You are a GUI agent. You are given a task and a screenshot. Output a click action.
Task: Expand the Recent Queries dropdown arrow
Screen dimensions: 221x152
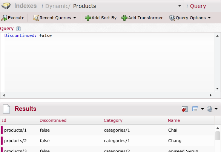point(75,18)
